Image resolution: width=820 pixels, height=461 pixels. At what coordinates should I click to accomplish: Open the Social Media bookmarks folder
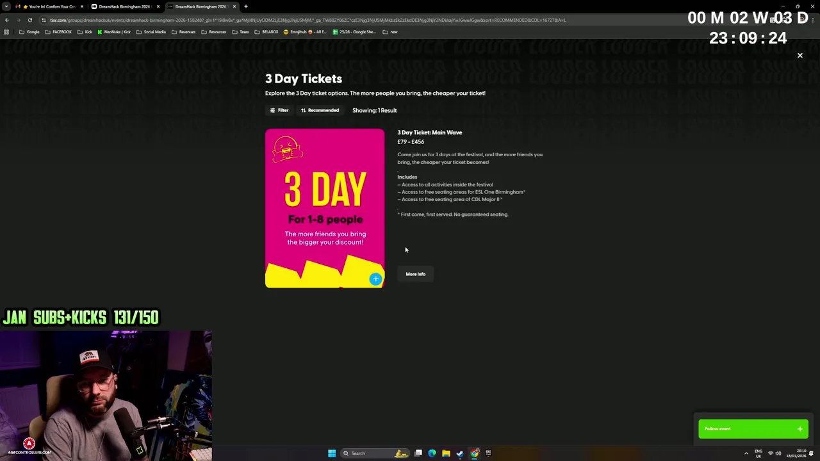[x=151, y=32]
